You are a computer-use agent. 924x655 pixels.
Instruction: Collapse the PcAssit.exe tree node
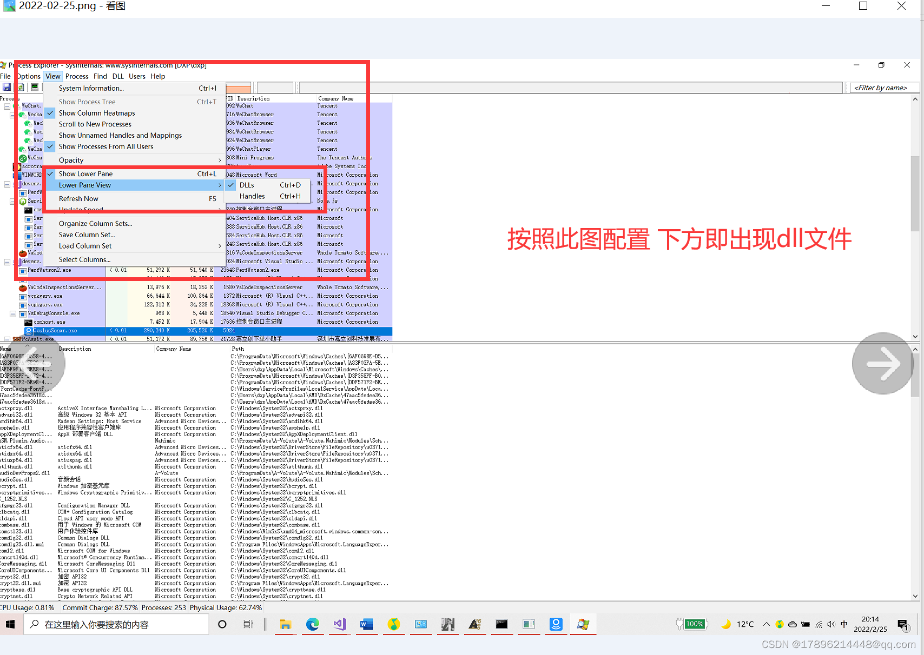pos(7,339)
